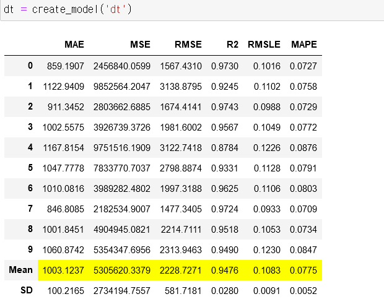Click R2 value 0.9730
Viewport: 384px width, 307px height.
(225, 66)
